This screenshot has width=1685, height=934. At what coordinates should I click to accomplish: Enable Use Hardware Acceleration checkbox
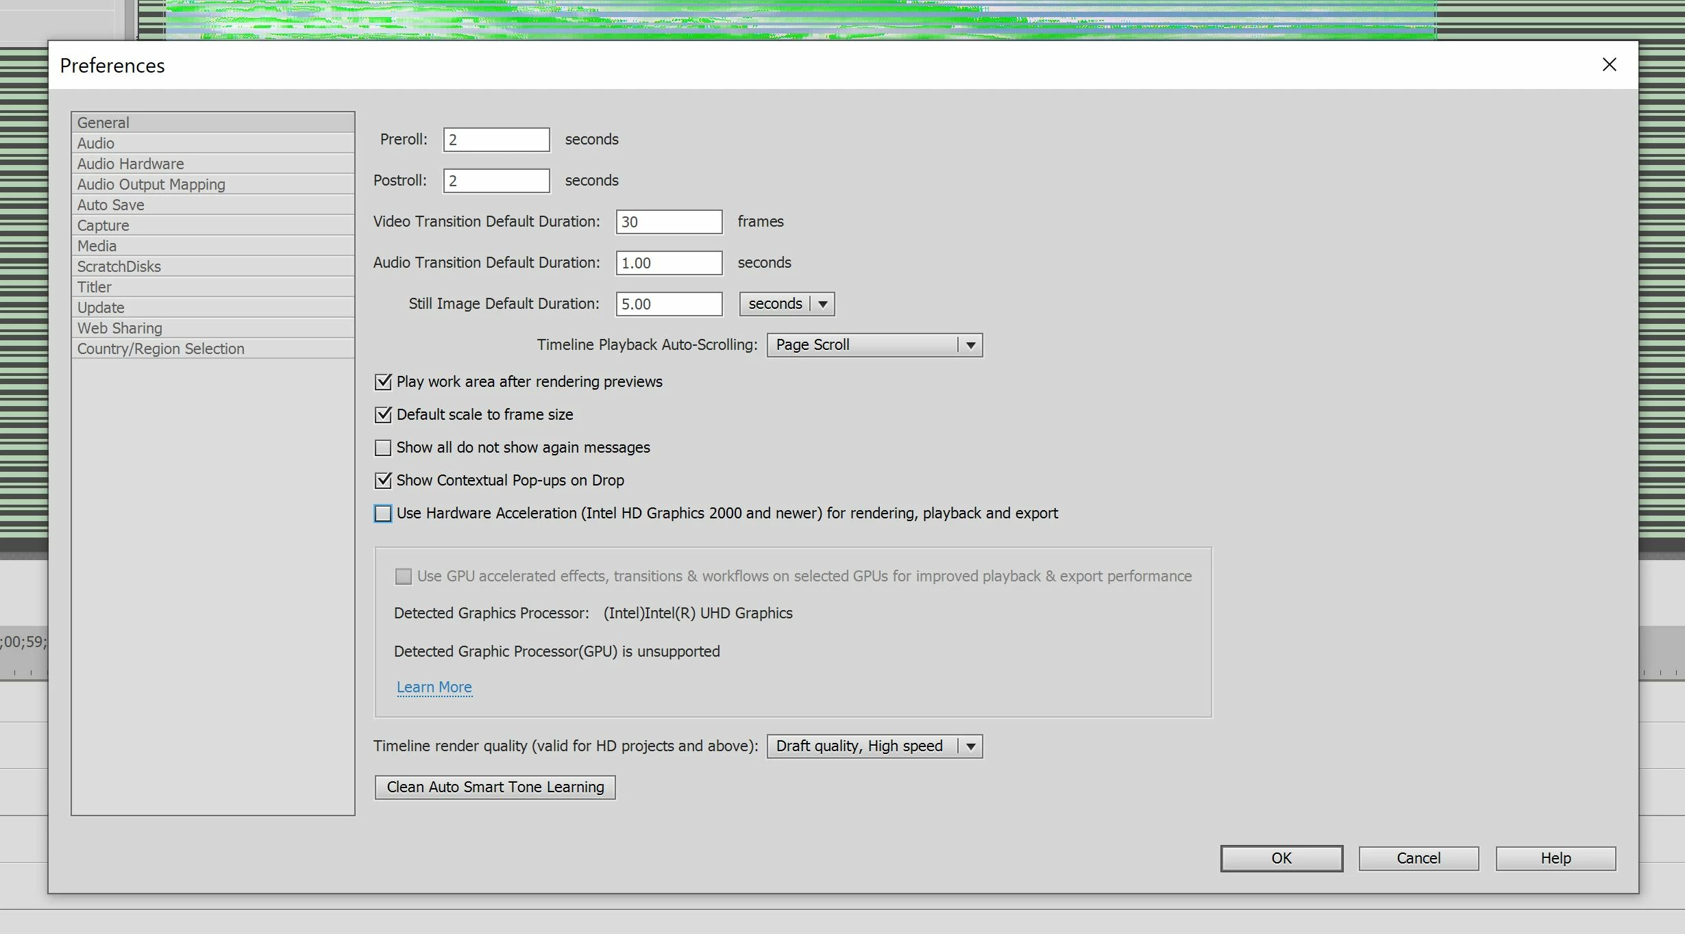click(x=383, y=514)
